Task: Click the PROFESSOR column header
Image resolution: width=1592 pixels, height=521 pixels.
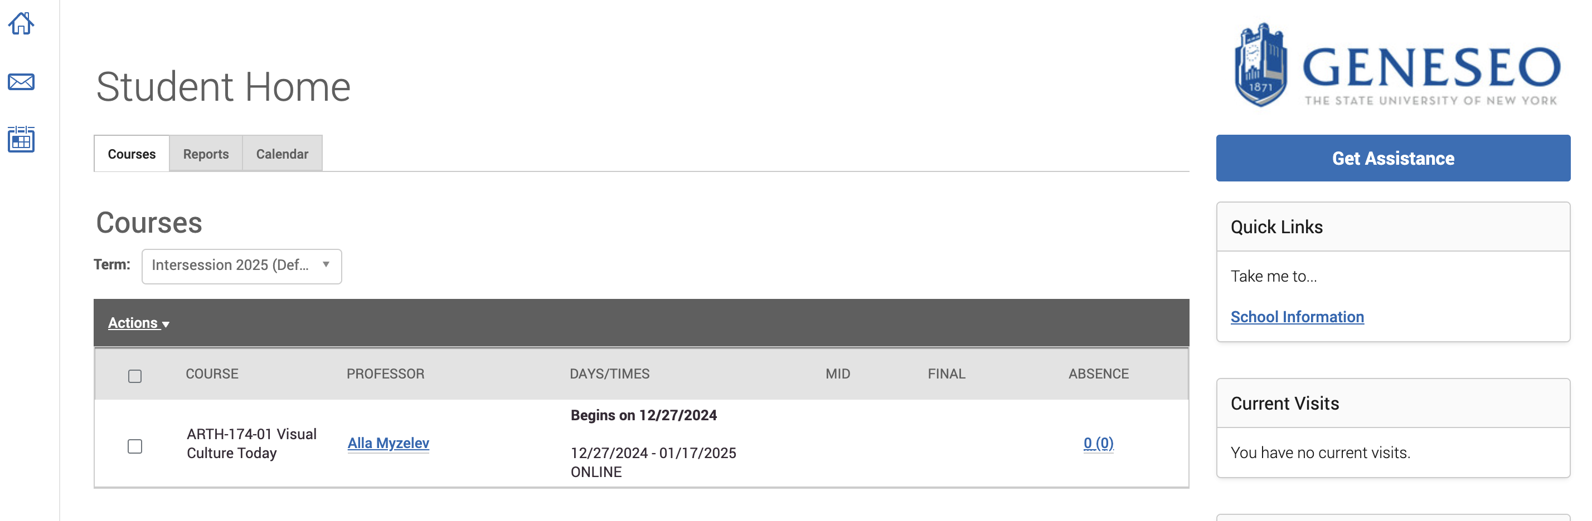Action: coord(385,373)
